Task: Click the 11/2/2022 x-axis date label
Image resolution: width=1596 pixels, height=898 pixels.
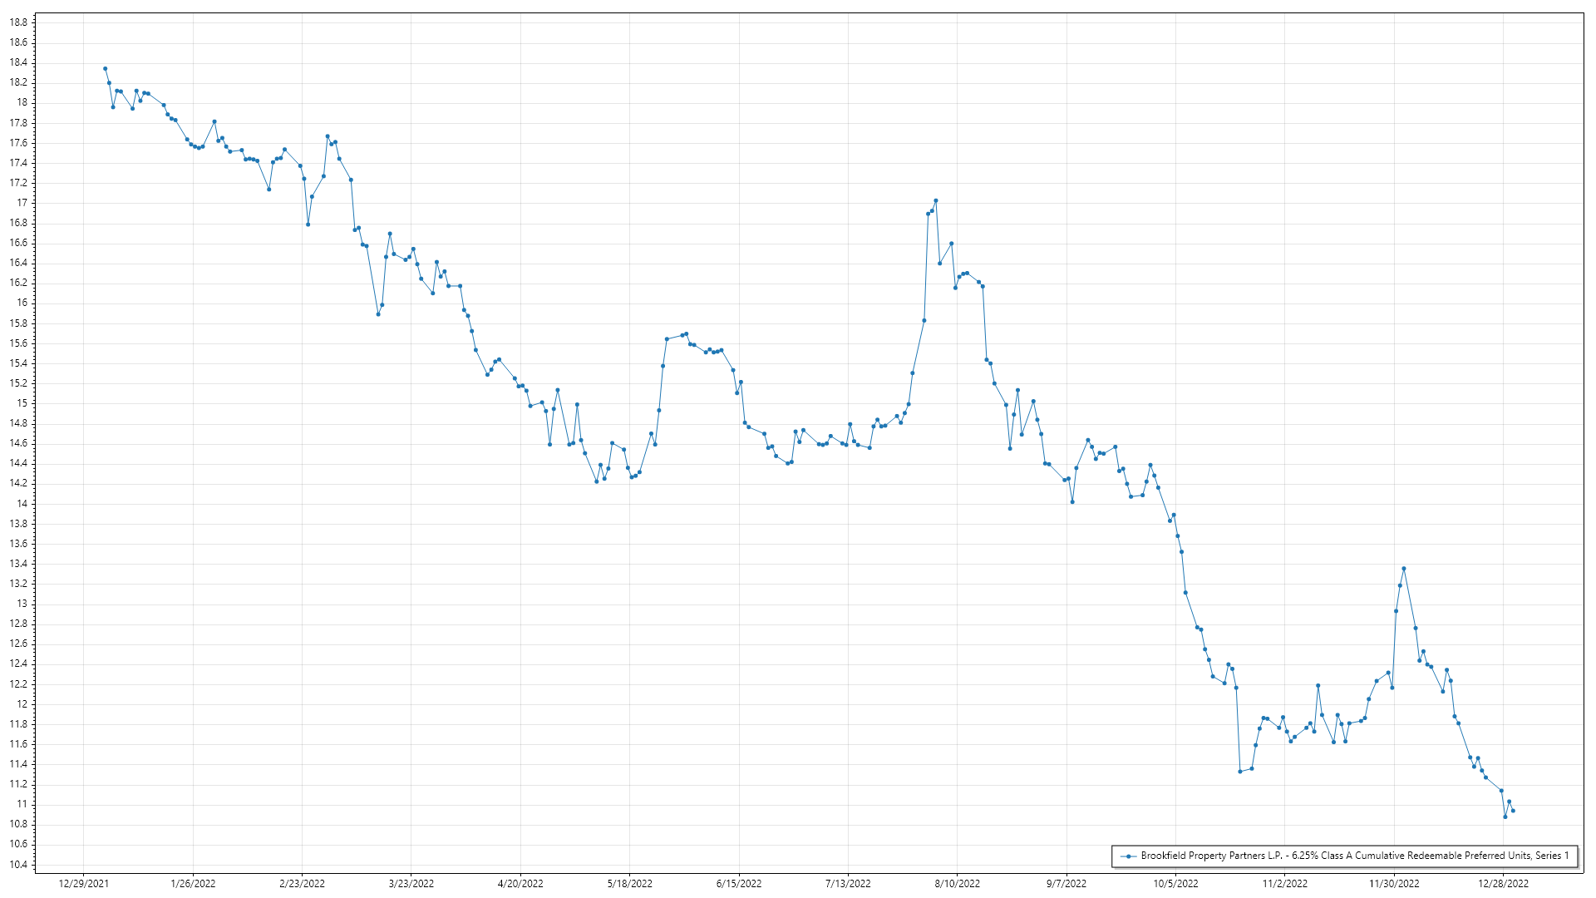Action: click(1284, 884)
